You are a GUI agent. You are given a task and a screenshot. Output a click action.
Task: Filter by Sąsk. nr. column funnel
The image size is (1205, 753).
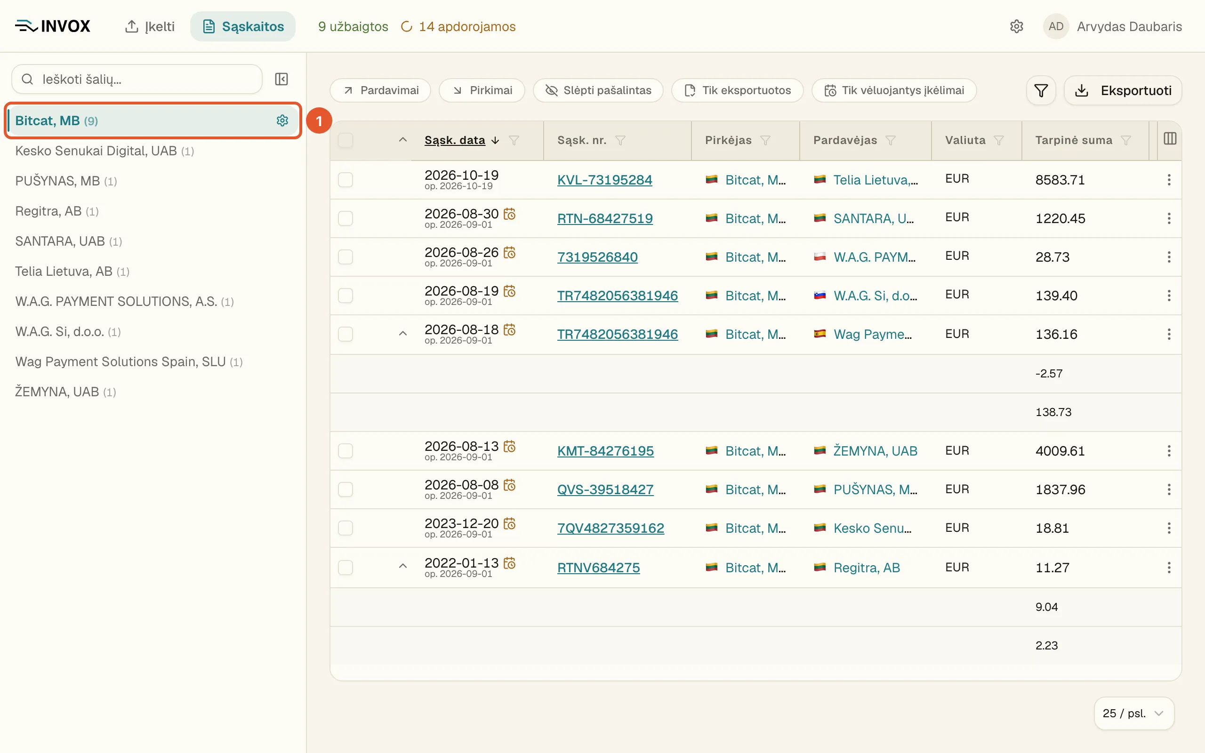pyautogui.click(x=620, y=140)
